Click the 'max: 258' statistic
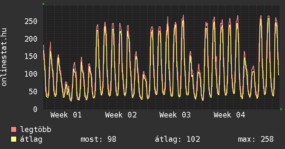Image resolution: width=285 pixels, height=149 pixels. coord(256,139)
